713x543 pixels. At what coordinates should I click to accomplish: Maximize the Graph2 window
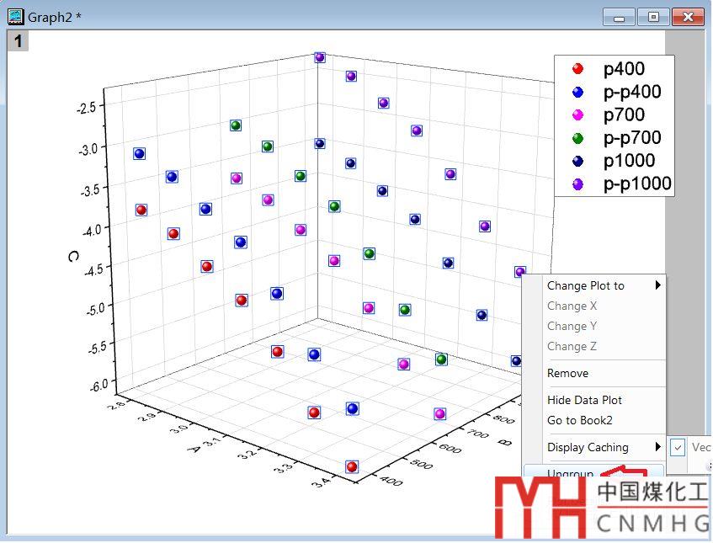pyautogui.click(x=653, y=17)
